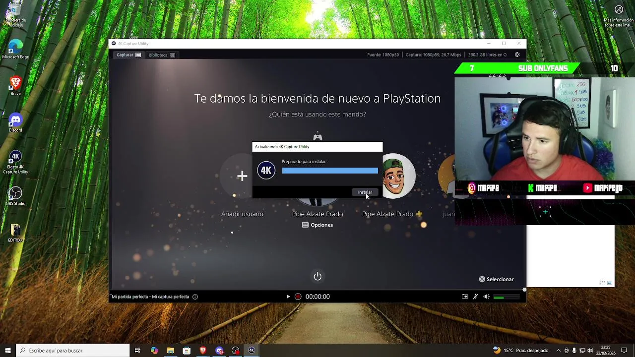Open OBS Studio from the taskbar
The image size is (635, 357).
[235, 351]
